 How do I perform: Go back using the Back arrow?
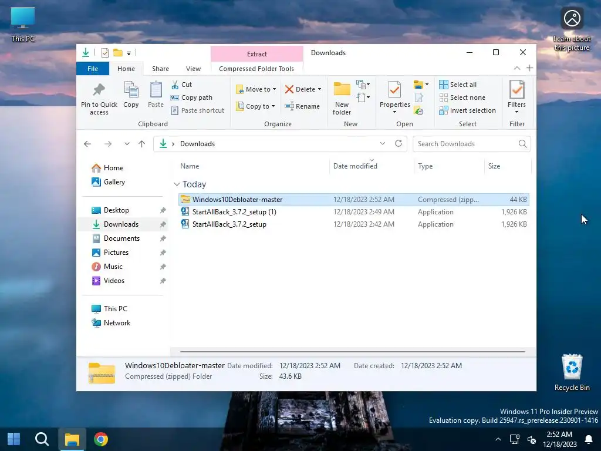click(87, 144)
